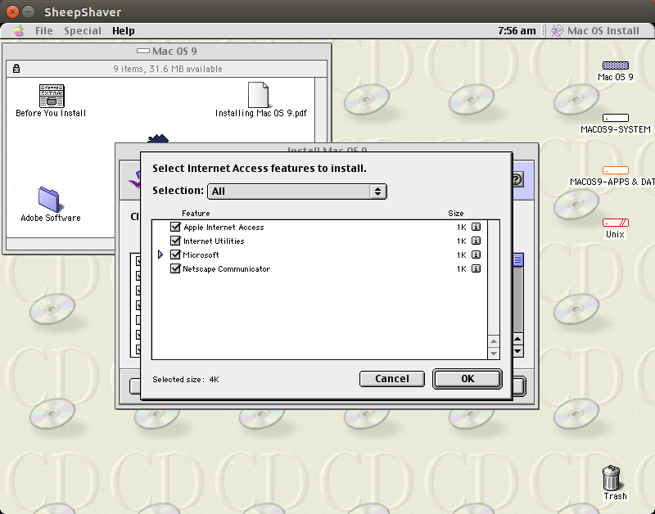Select the Unix drive icon on desktop
Image resolution: width=655 pixels, height=514 pixels.
616,223
